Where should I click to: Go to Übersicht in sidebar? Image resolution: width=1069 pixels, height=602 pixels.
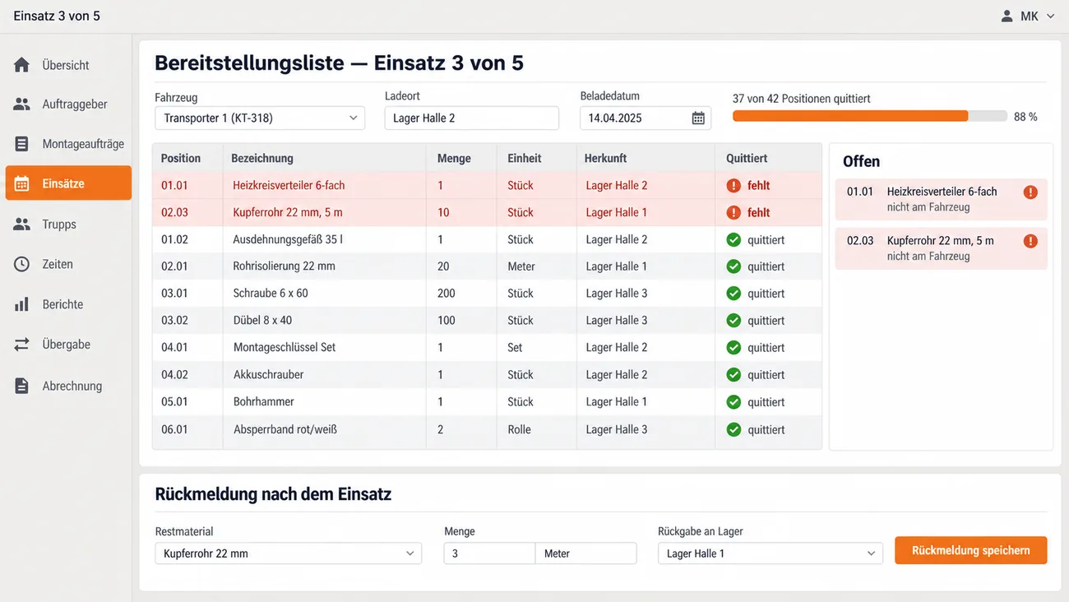point(68,65)
